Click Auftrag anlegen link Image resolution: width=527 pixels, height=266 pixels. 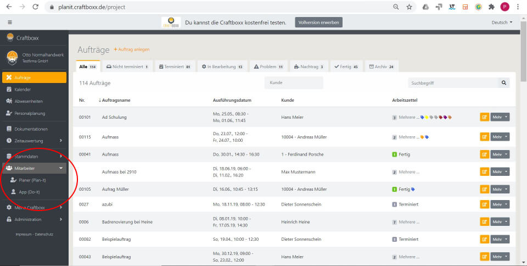point(131,49)
